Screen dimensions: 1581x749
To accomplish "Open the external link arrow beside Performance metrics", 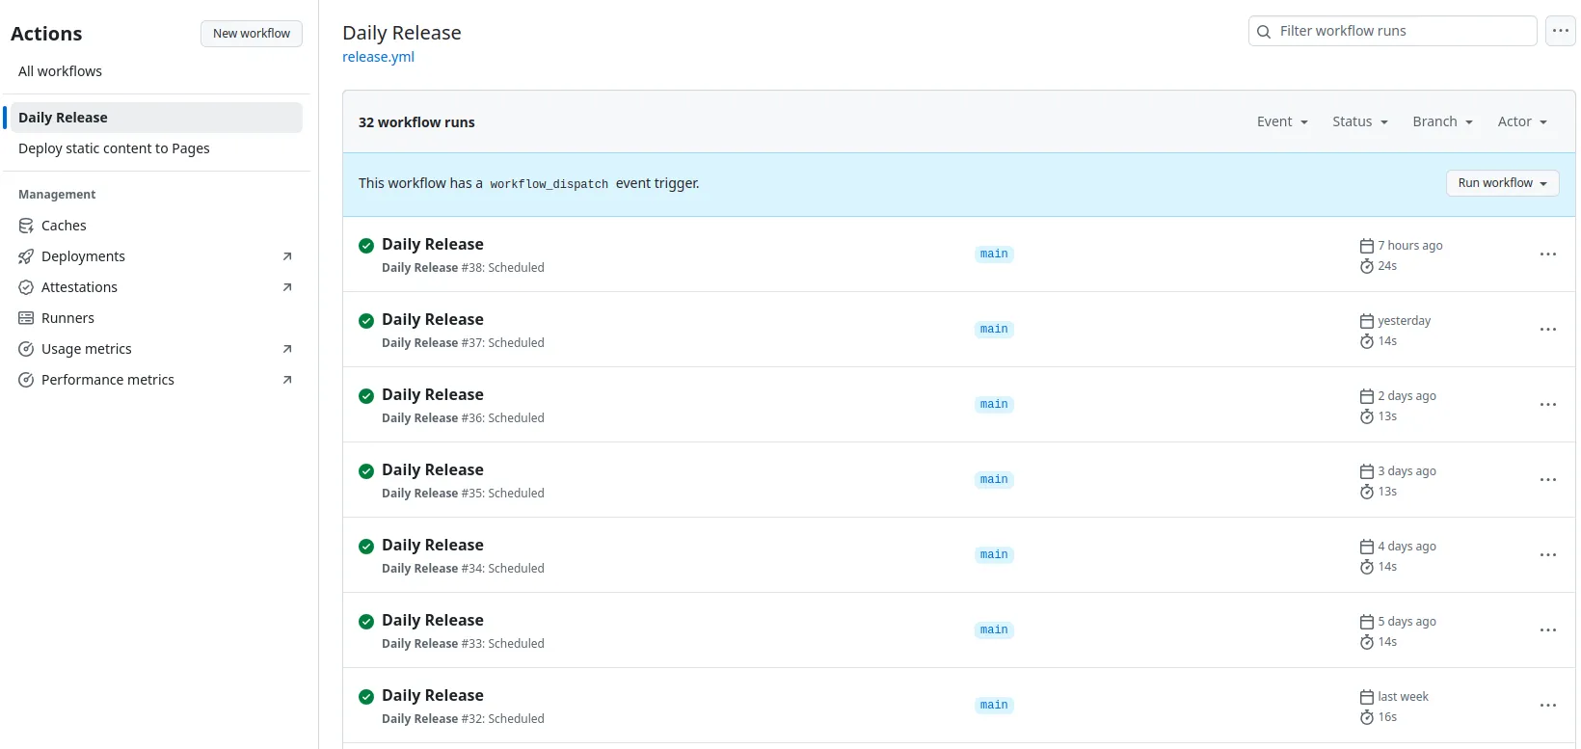I will tap(286, 380).
